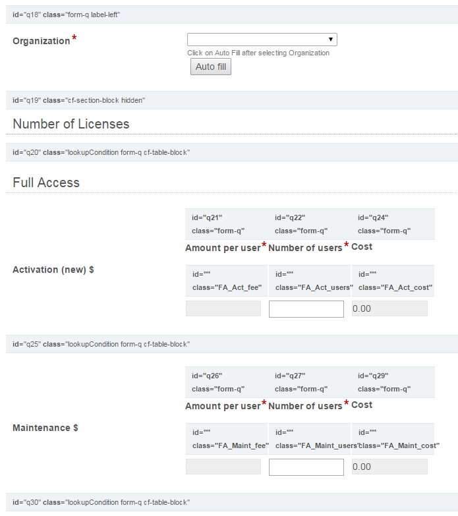
Task: Click the Activation Cost field showing 0.00
Action: click(389, 308)
